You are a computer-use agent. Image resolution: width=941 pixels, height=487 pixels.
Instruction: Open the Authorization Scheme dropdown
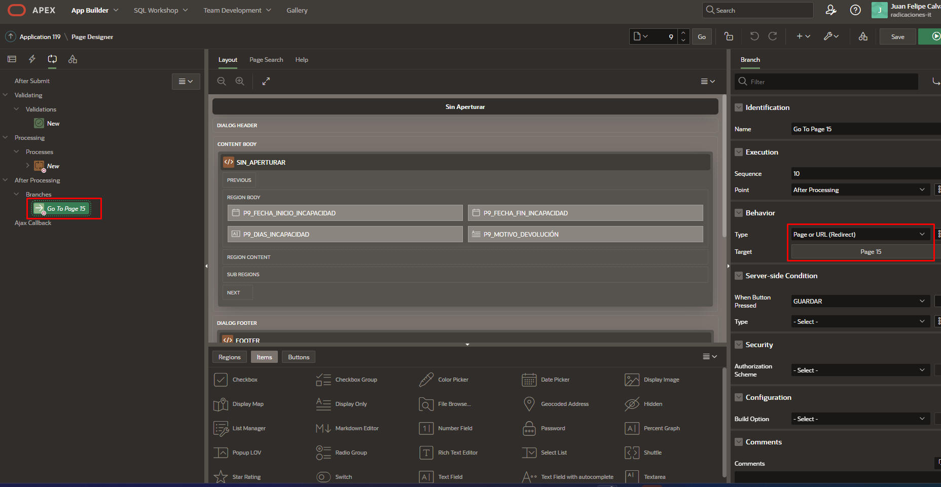coord(860,370)
